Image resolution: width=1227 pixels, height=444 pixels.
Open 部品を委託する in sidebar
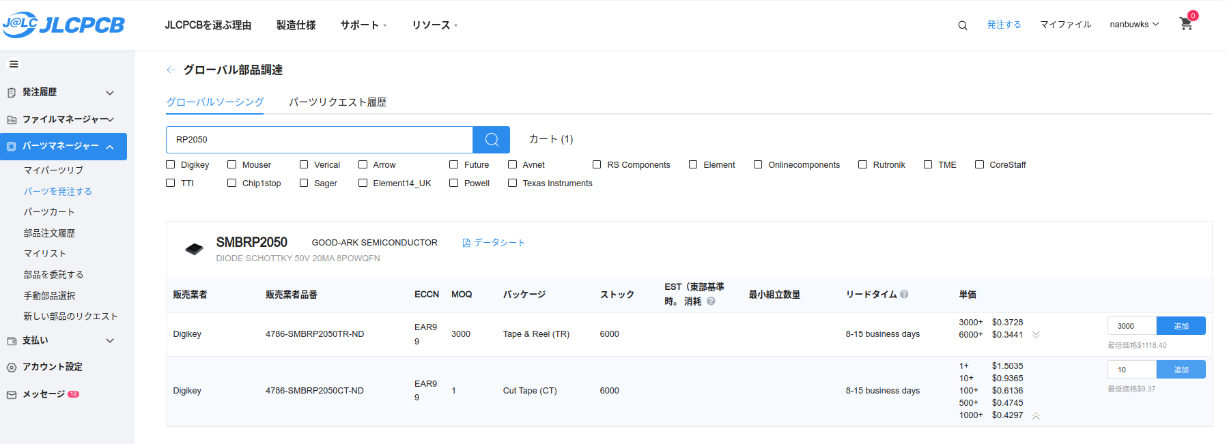(x=53, y=275)
